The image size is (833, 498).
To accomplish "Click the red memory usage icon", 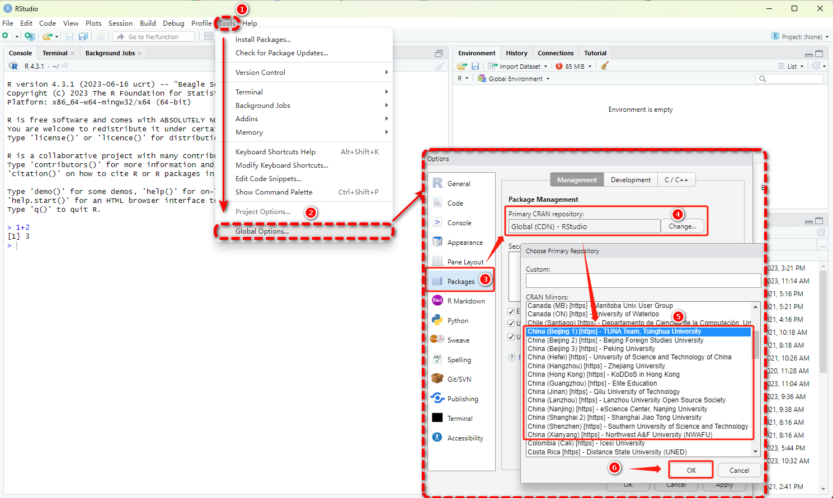I will coord(559,66).
